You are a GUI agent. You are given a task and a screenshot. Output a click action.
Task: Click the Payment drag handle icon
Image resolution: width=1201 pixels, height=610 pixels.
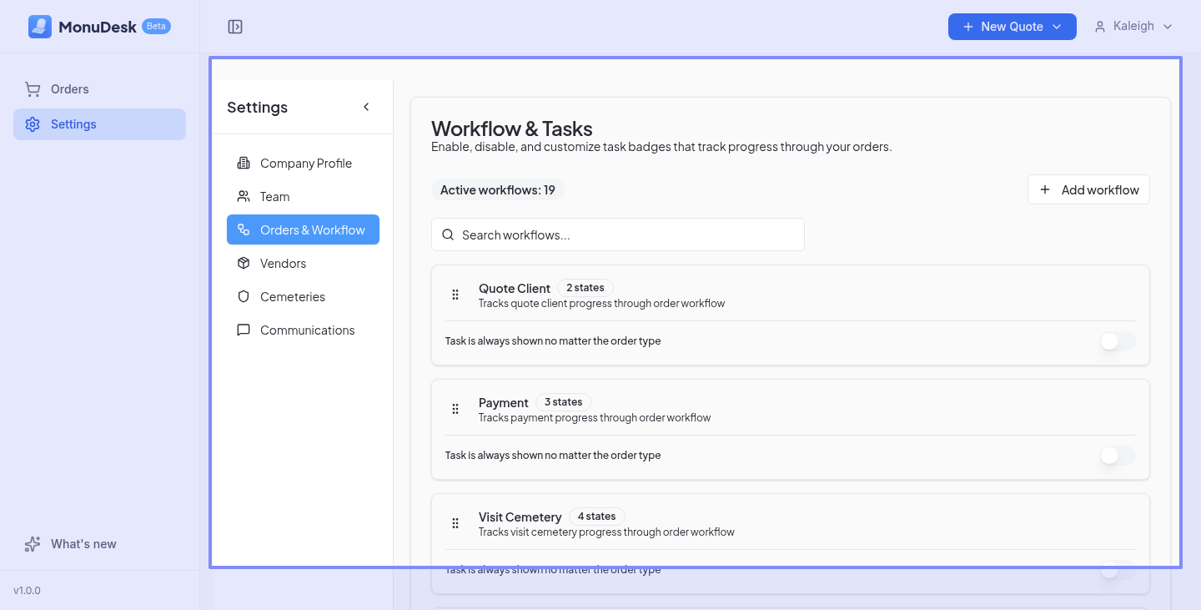point(455,409)
